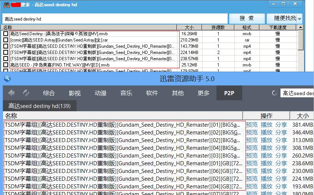This screenshot has width=314, height=195.
Task: Sort by 下载速度 column header
Action: click(277, 28)
